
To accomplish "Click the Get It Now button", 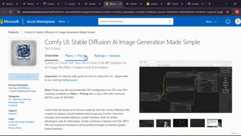I will (23, 77).
